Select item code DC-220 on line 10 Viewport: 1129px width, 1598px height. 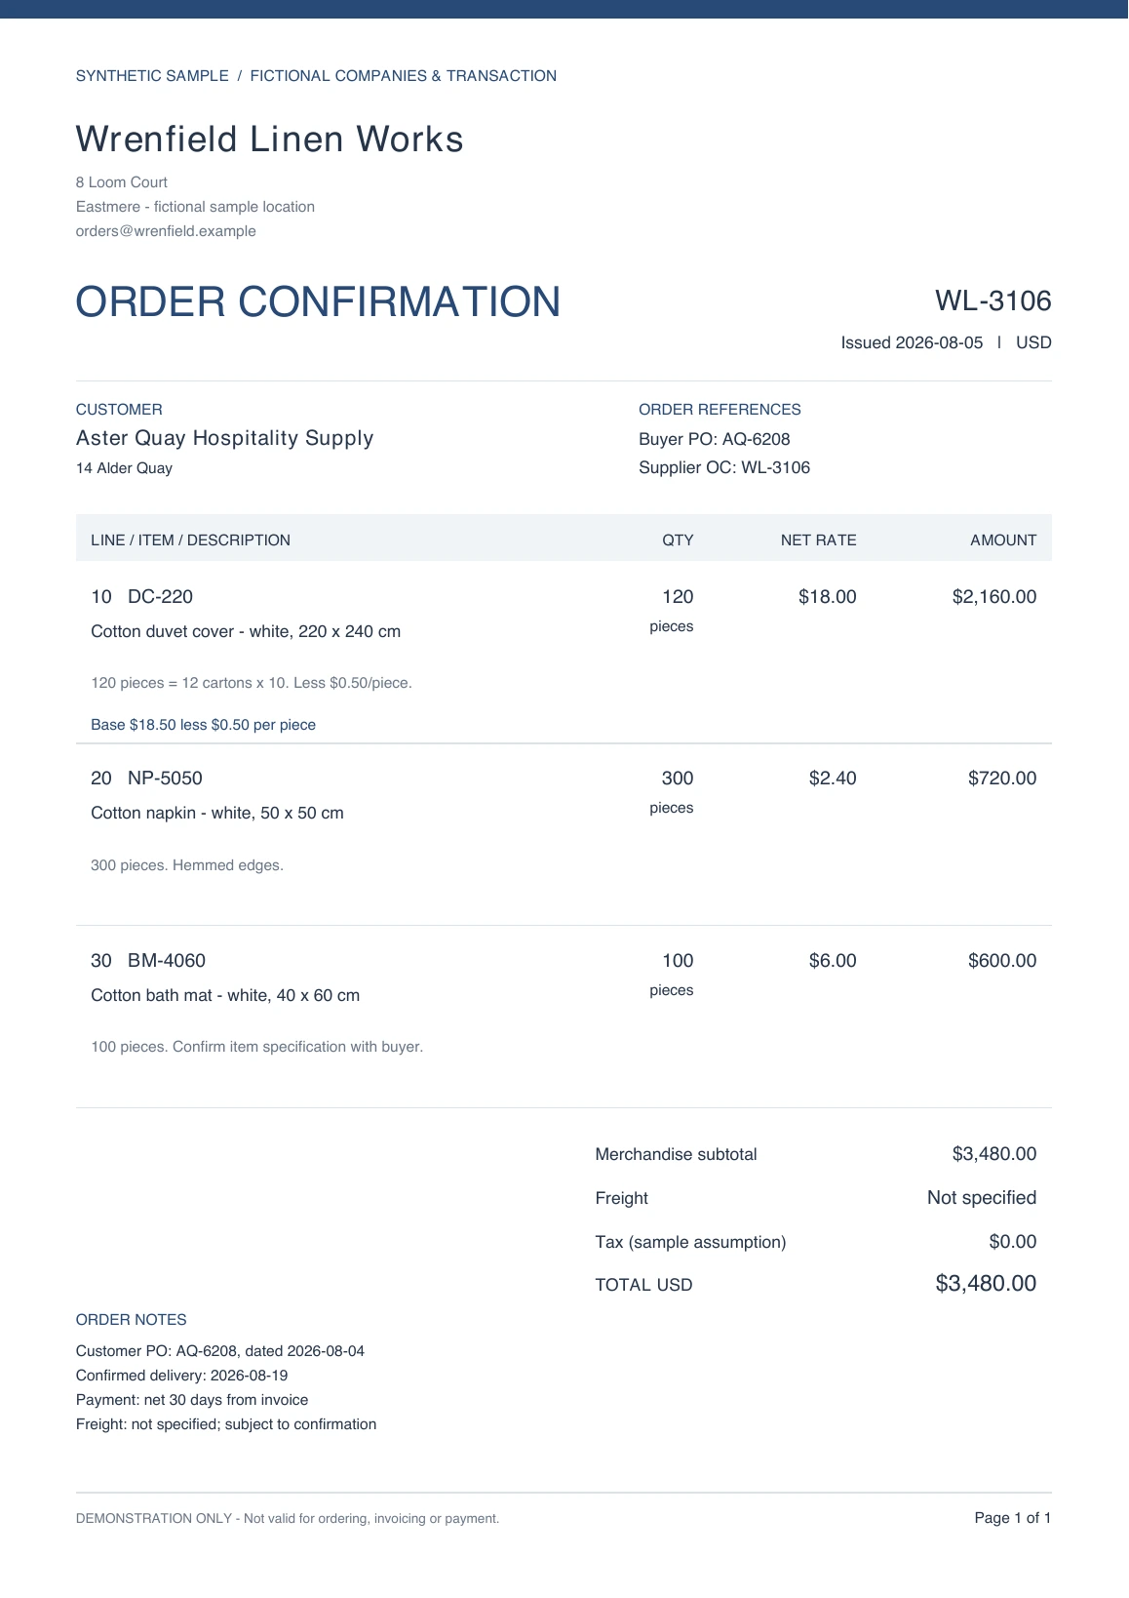160,596
